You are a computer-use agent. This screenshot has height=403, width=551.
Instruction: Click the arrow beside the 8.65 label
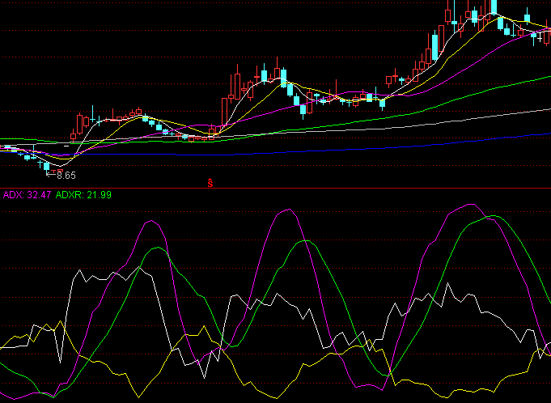tap(51, 173)
